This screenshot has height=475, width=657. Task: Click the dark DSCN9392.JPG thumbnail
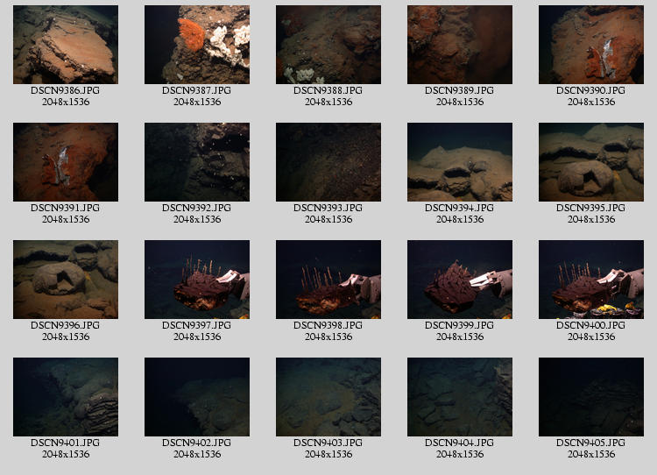(197, 162)
